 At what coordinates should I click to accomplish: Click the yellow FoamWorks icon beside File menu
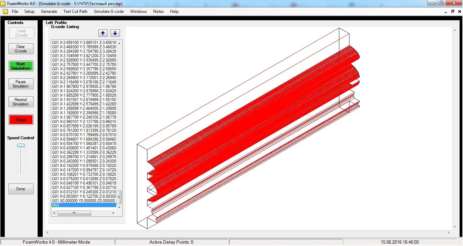5,11
